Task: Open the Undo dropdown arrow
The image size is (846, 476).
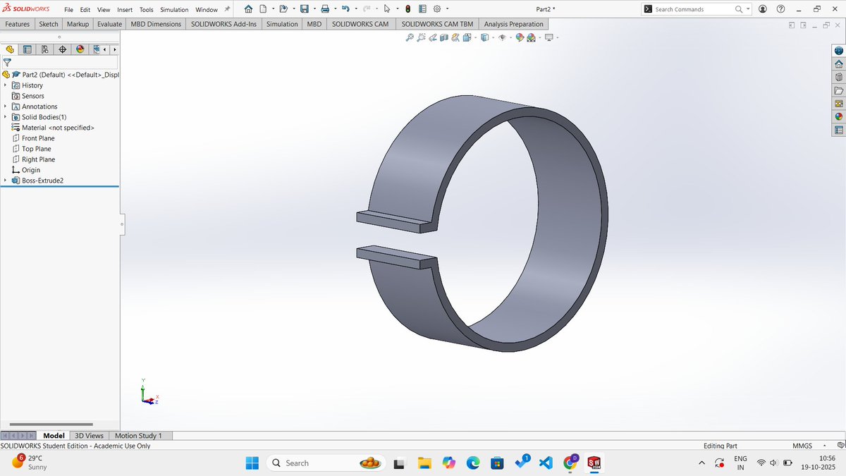Action: [x=356, y=9]
